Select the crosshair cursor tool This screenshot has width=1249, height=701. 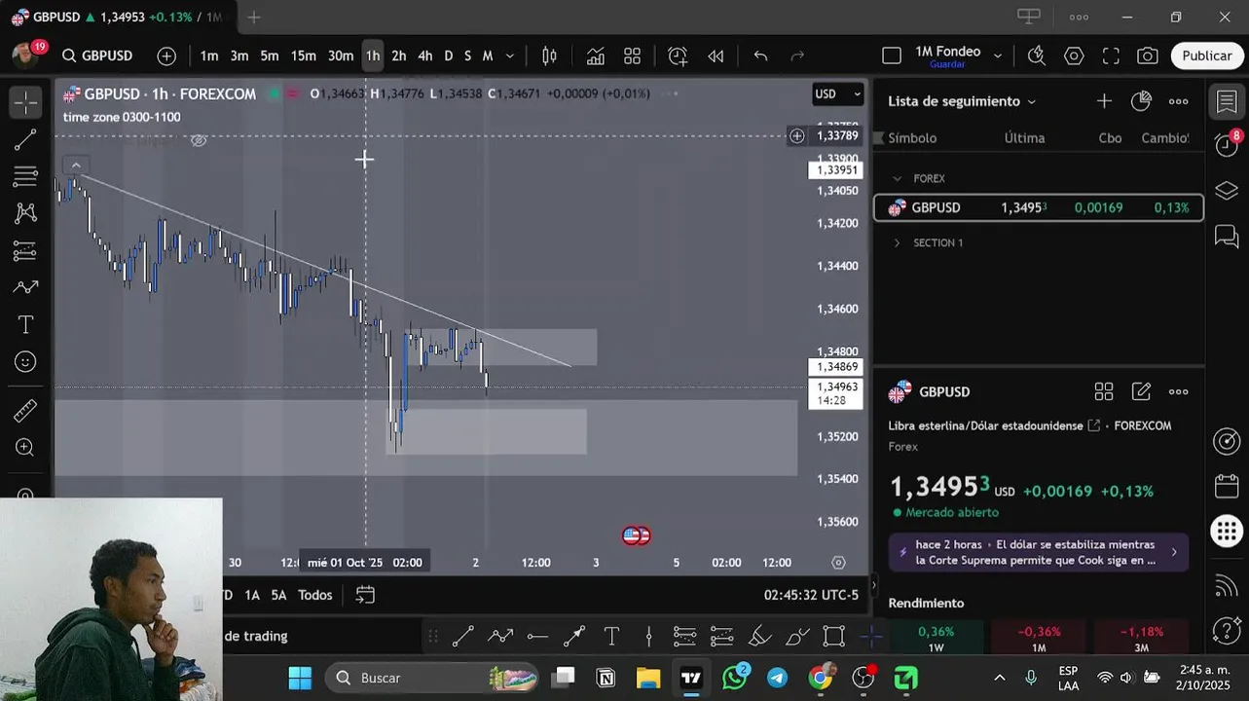(26, 102)
